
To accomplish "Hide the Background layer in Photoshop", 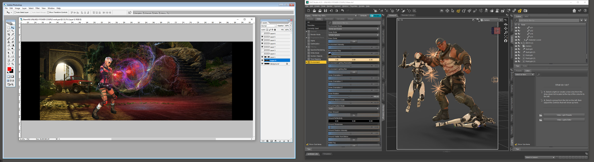I will tap(262, 64).
